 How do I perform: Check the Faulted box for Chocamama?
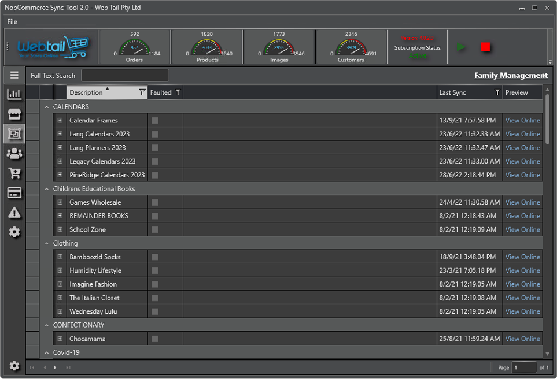click(155, 339)
